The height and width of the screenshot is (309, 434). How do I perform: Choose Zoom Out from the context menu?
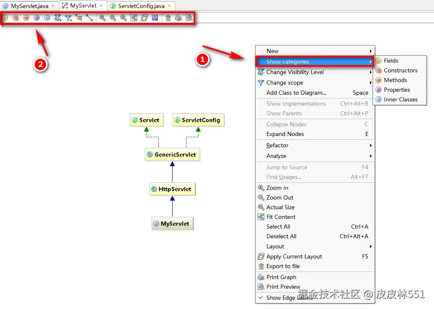(x=315, y=197)
